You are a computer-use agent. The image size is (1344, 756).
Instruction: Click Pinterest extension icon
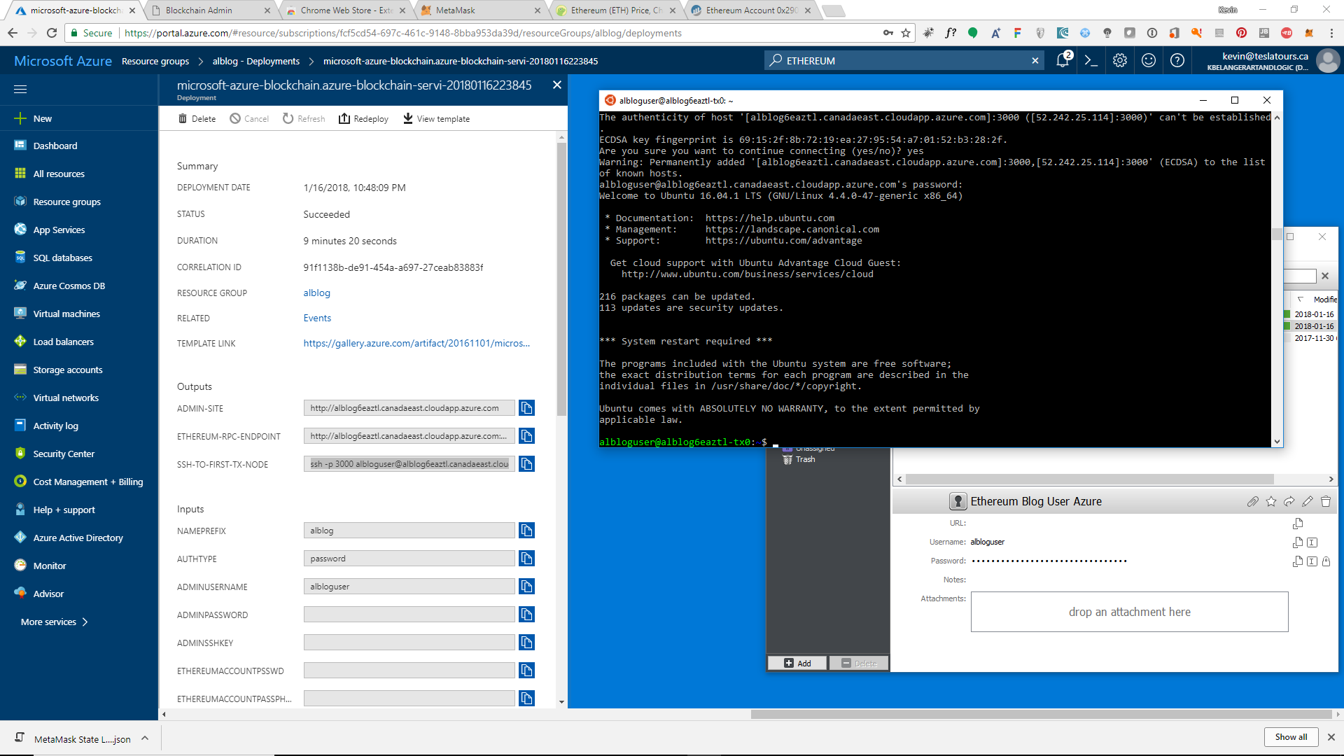[x=1241, y=33]
